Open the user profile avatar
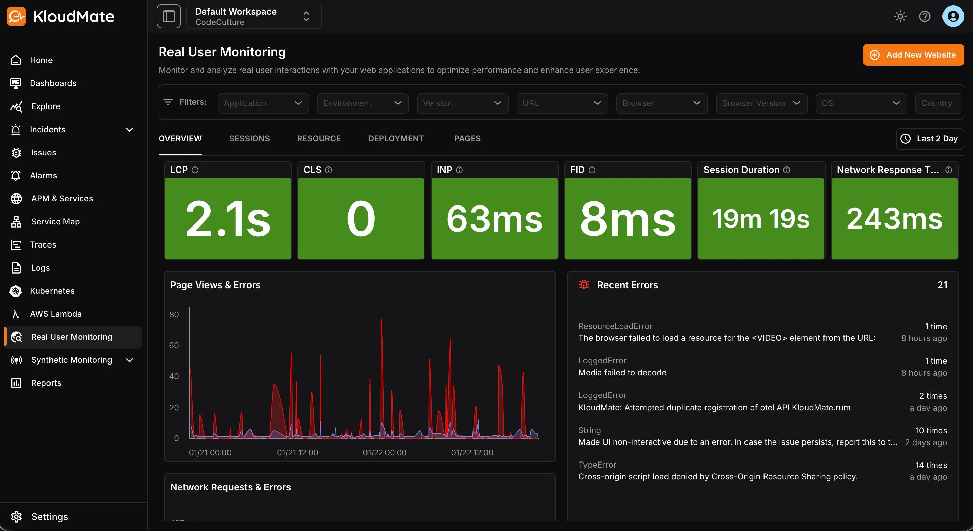Screen dimensions: 973x531 [x=953, y=16]
